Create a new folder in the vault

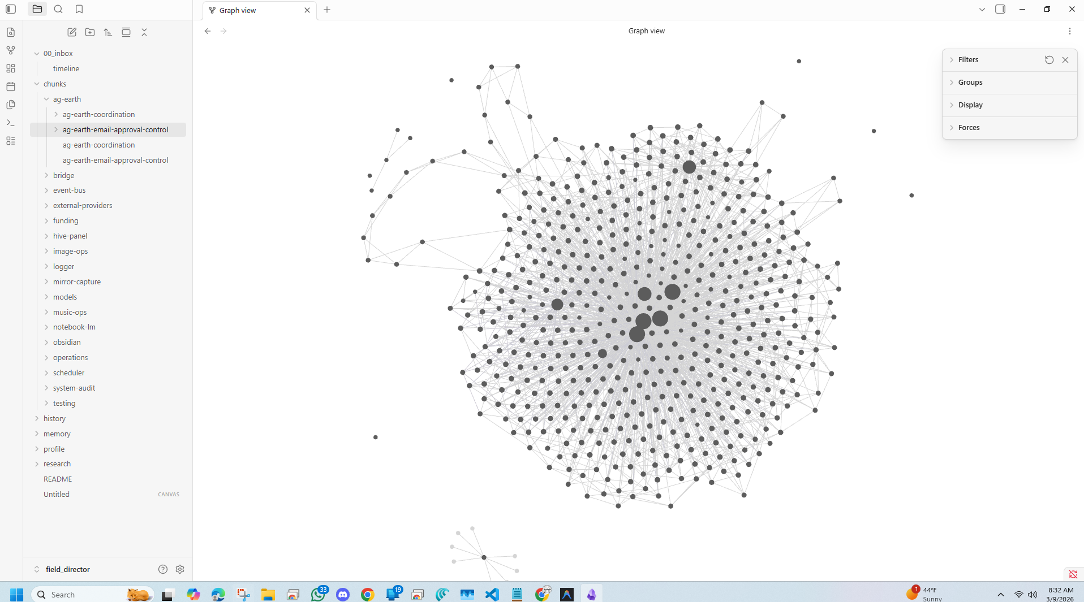pyautogui.click(x=89, y=32)
